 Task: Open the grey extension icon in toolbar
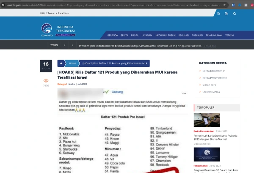[246, 5]
